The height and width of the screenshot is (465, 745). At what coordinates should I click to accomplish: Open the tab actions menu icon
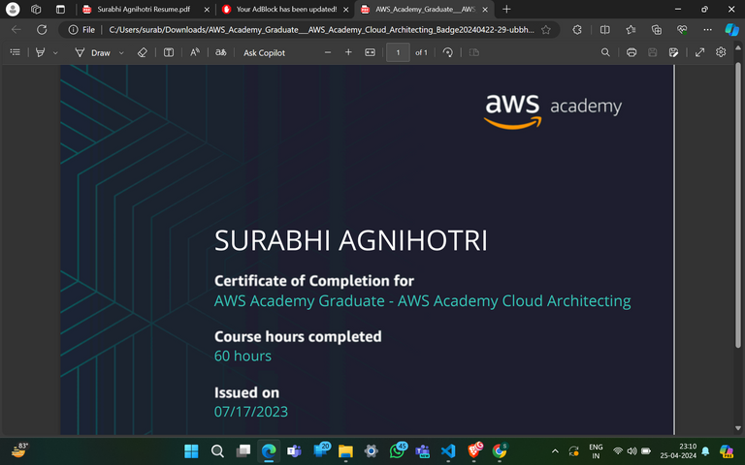(60, 9)
